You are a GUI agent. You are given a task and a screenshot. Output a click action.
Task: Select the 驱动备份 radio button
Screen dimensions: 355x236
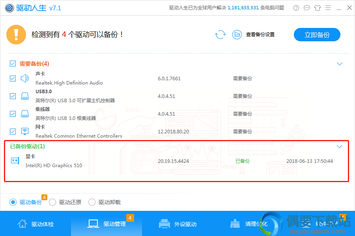point(13,202)
